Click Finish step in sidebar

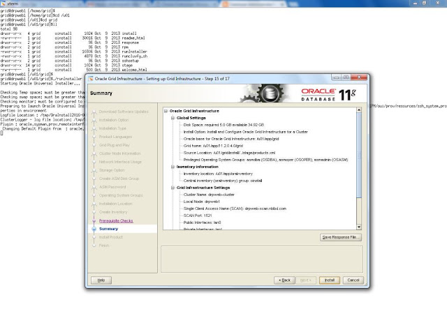coord(104,245)
